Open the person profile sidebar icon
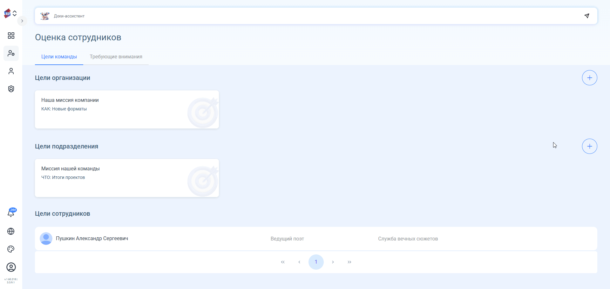 coord(11,71)
